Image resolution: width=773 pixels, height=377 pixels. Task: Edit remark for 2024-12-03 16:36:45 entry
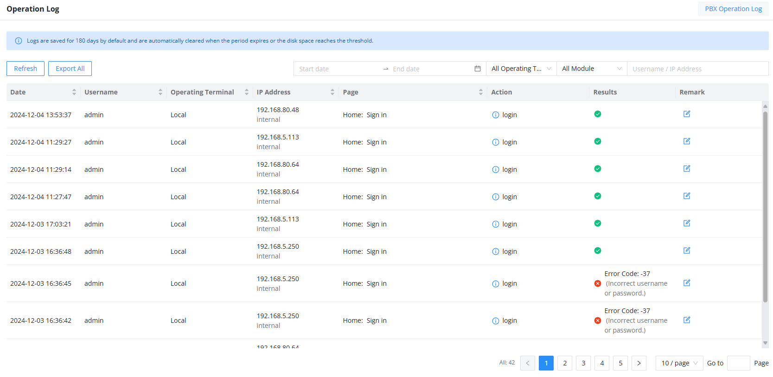click(687, 283)
